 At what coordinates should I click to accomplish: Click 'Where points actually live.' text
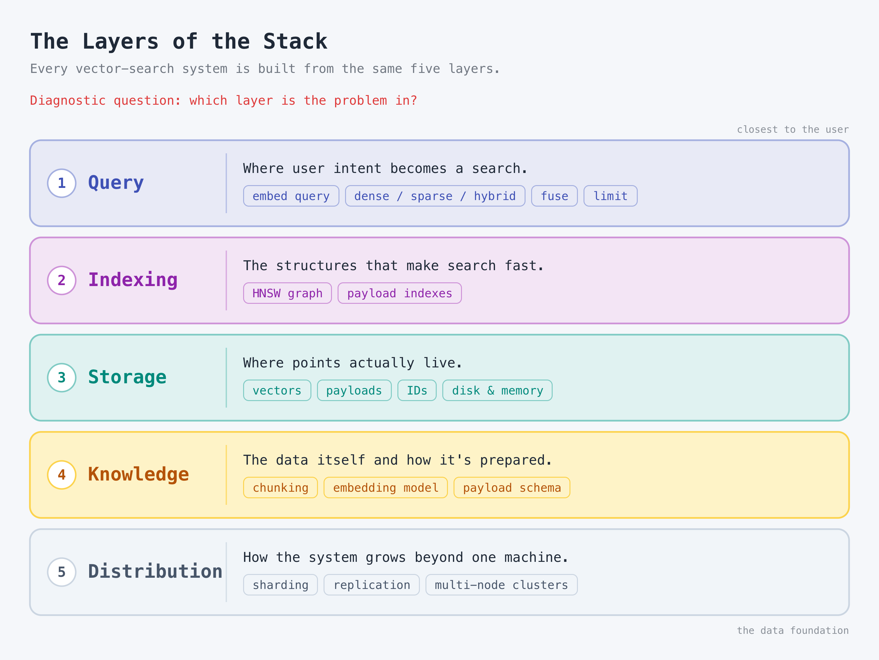[353, 363]
